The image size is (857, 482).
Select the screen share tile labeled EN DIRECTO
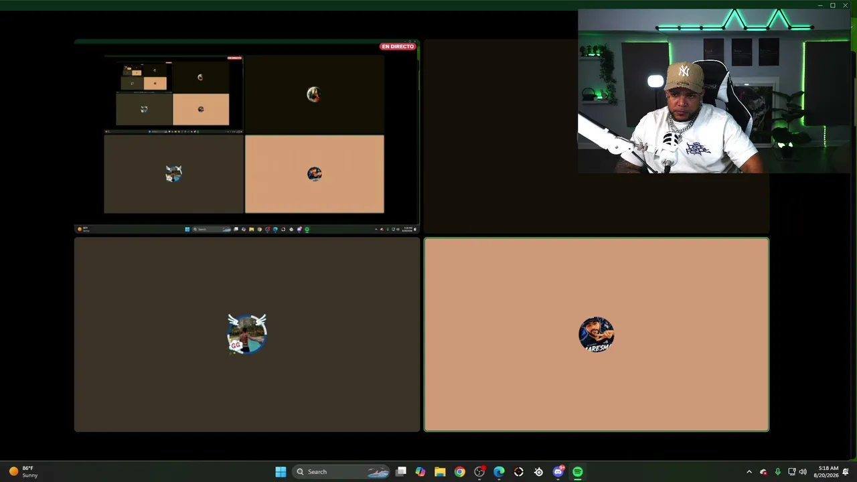tap(247, 136)
